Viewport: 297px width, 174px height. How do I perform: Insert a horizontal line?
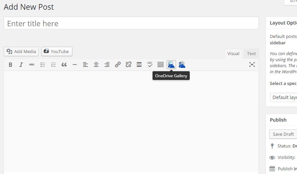click(x=75, y=65)
